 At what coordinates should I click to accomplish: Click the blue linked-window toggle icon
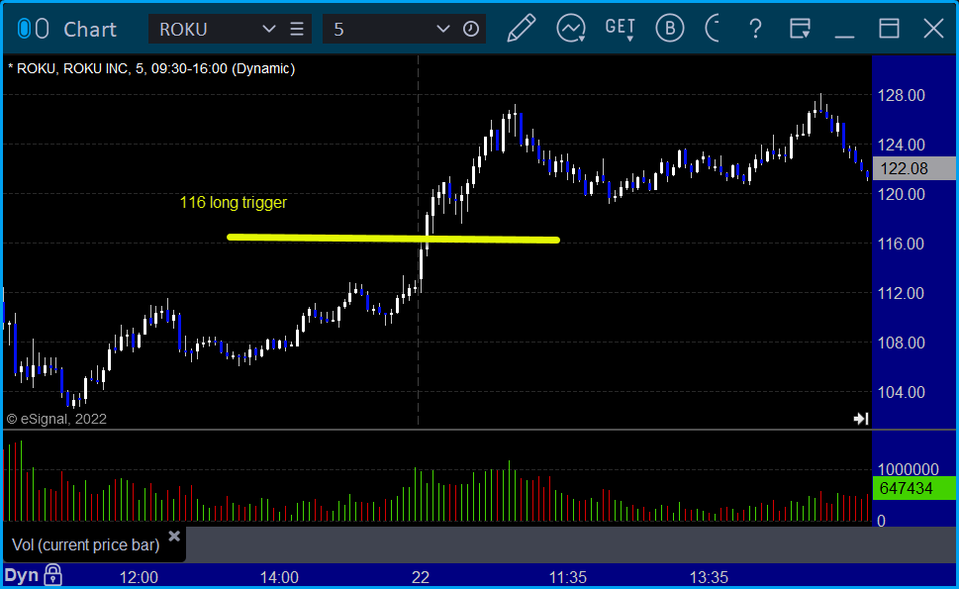[x=24, y=29]
